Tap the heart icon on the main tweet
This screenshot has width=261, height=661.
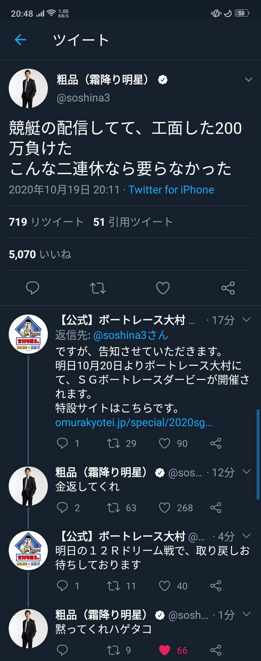coord(163,288)
